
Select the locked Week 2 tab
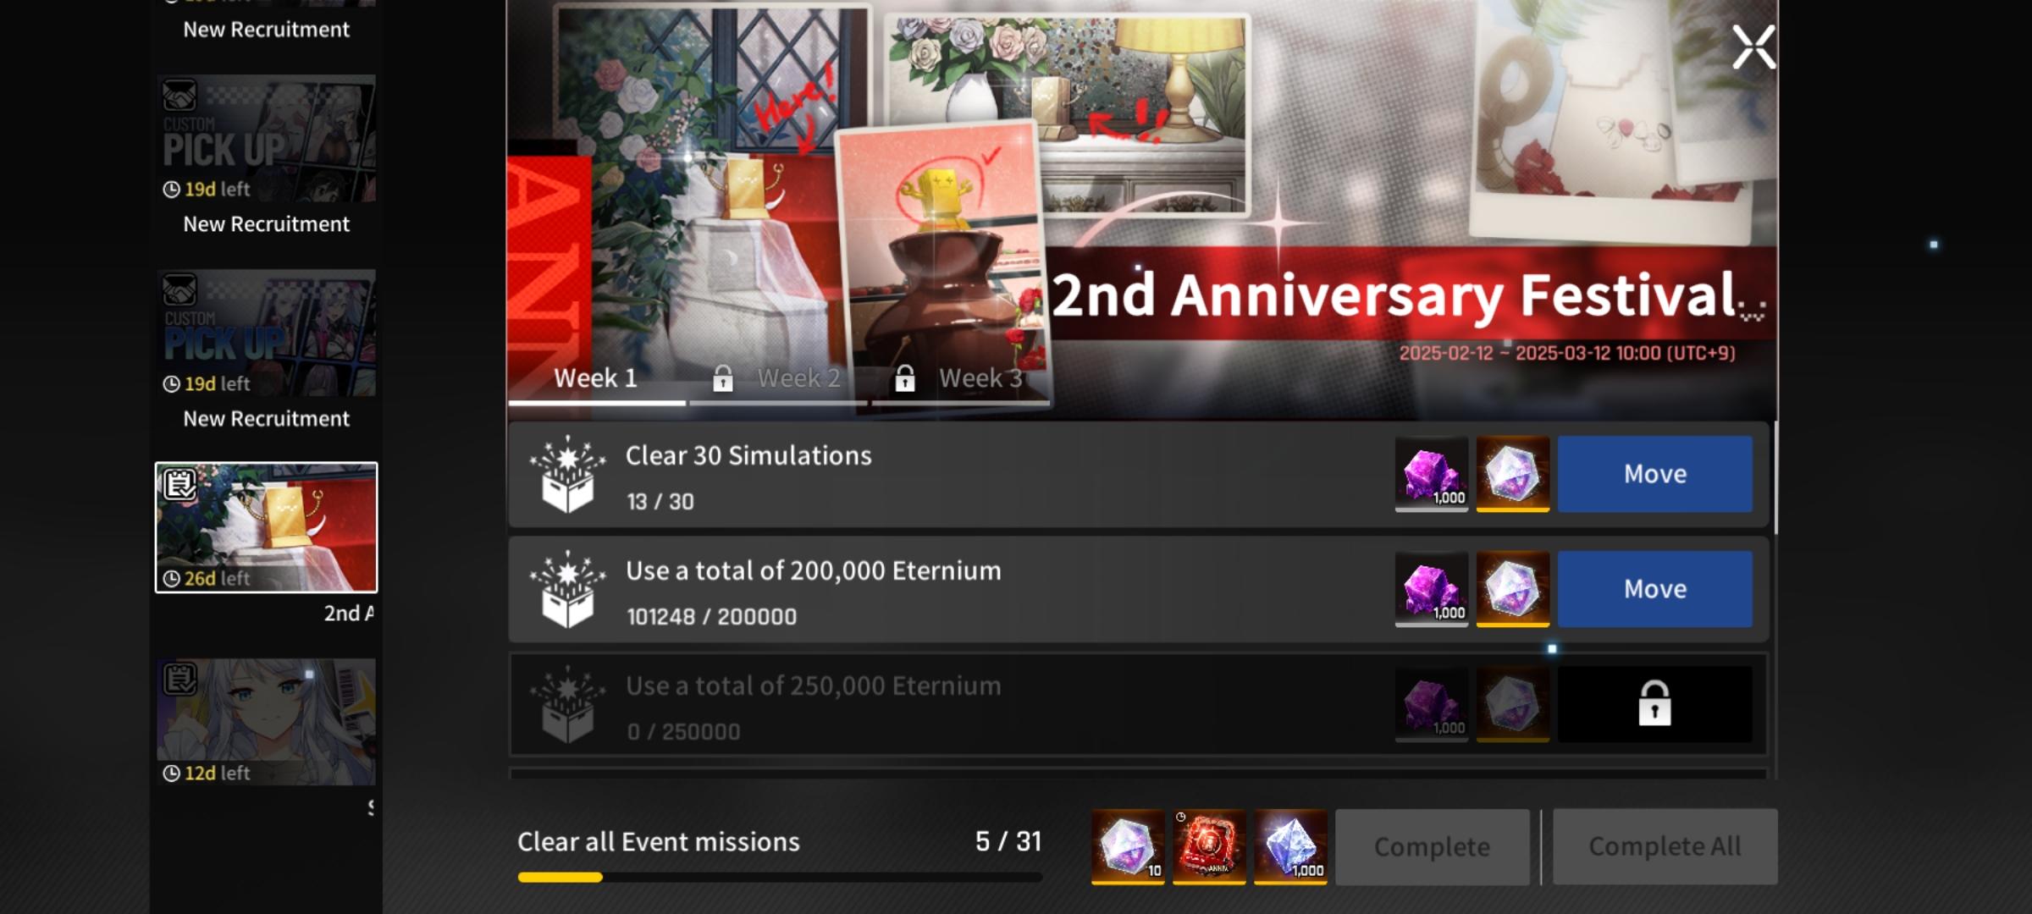tap(777, 377)
